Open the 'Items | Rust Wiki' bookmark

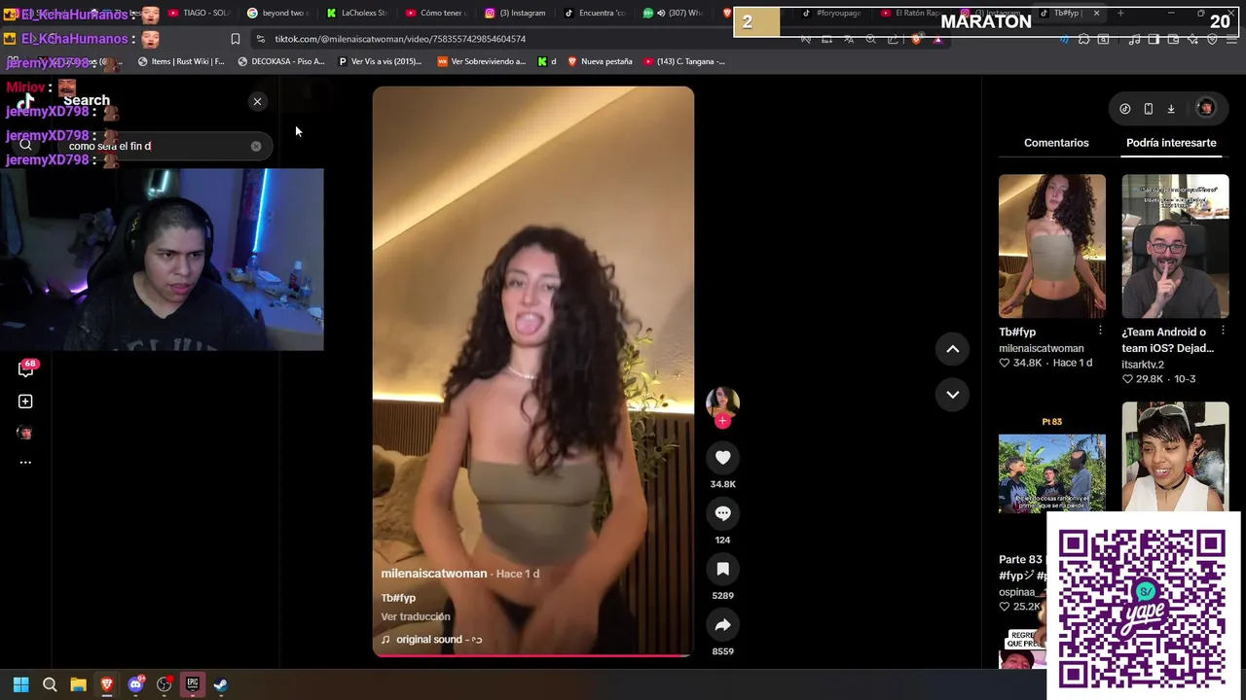click(181, 61)
